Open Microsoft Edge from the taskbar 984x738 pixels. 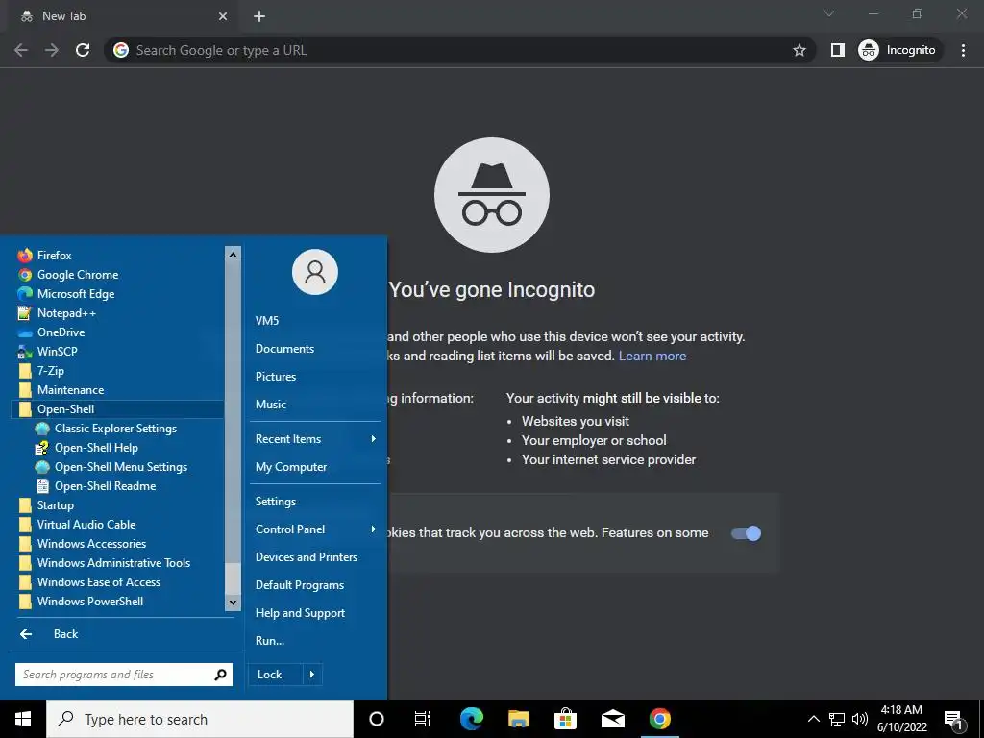pyautogui.click(x=471, y=719)
